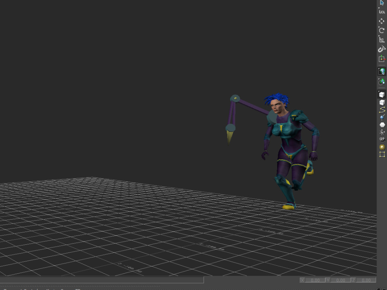Viewport: 387px width, 290px height.
Task: Click the X coordinate value field
Action: pyautogui.click(x=315, y=280)
